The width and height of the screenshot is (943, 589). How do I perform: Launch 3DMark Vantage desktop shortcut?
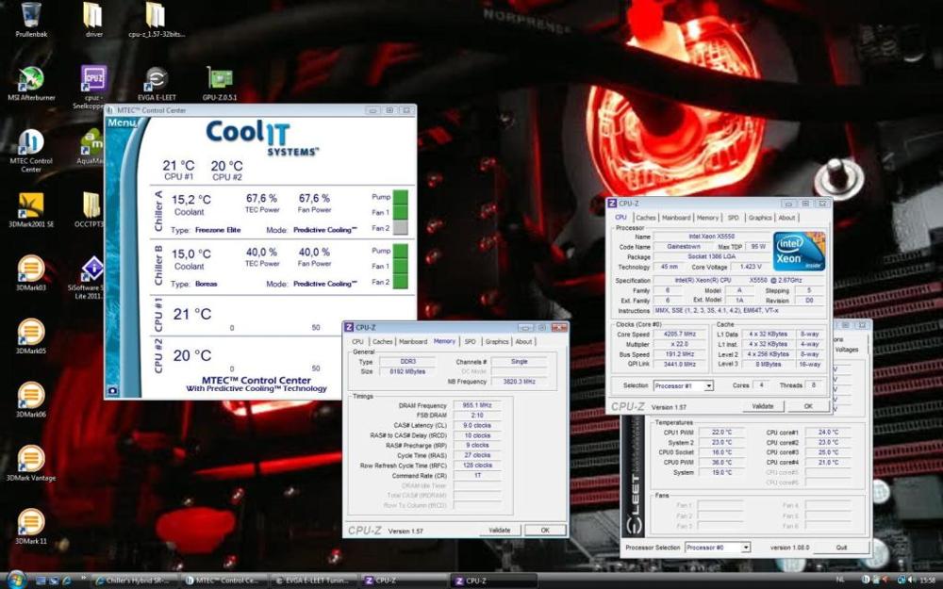(x=31, y=464)
